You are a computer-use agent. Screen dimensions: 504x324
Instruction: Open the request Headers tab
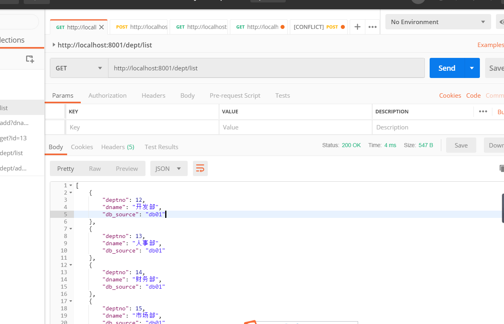coord(154,95)
